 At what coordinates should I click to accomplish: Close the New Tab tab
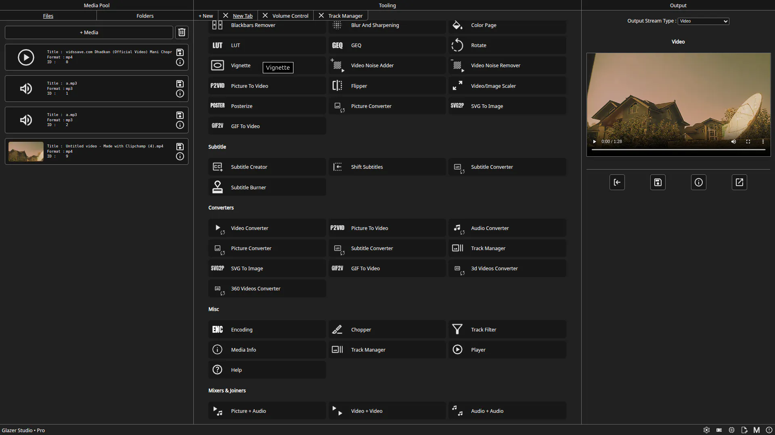tap(226, 15)
